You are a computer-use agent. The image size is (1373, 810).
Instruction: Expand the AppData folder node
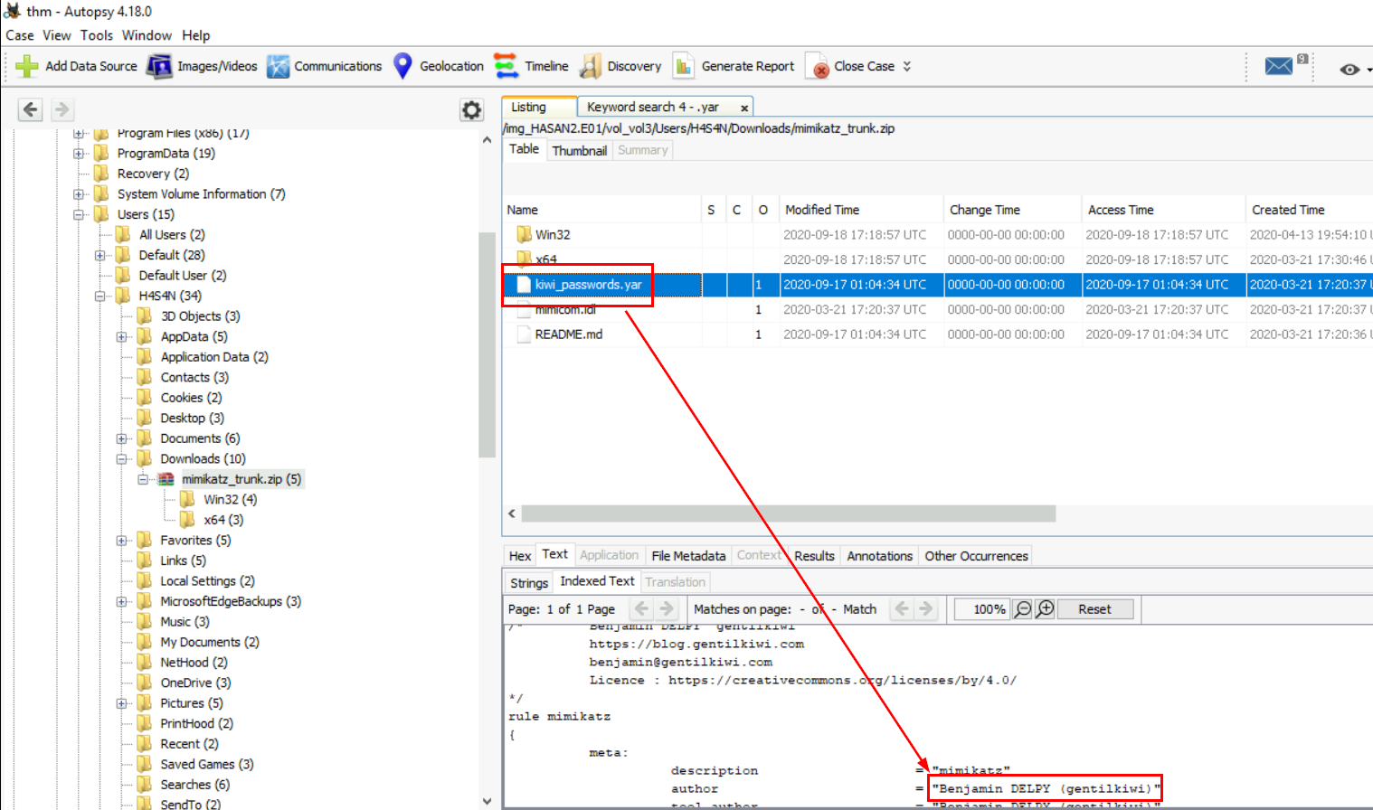point(122,336)
